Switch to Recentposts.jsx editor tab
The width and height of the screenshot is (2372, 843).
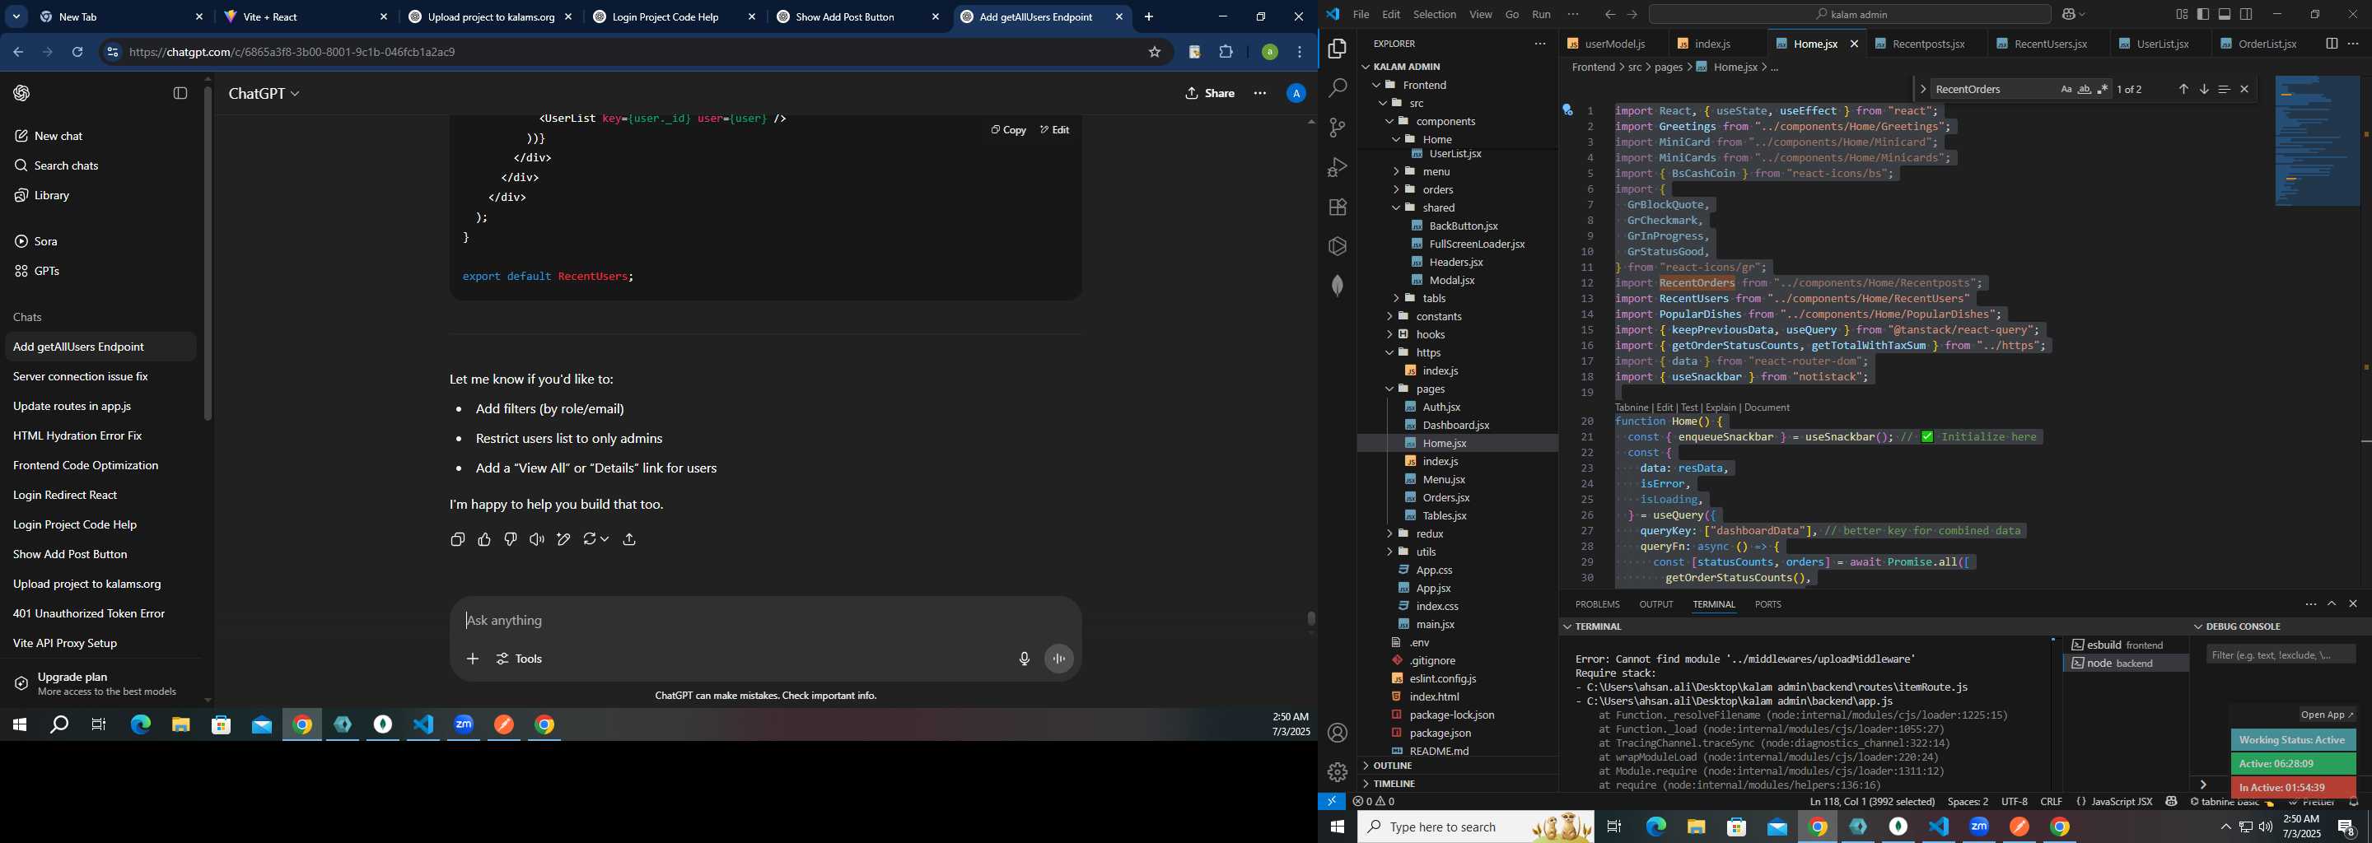pos(1928,44)
